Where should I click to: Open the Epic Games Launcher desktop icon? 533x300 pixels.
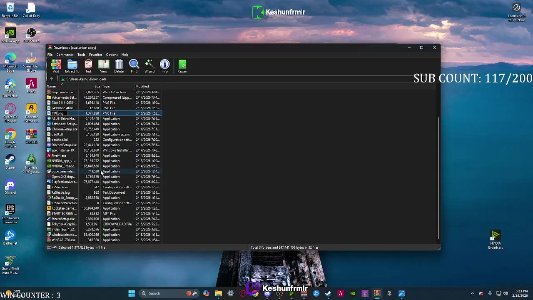[10, 214]
